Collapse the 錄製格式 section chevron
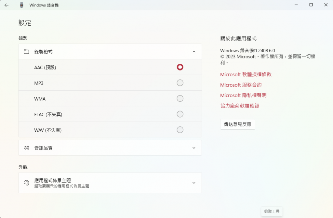Screen dimensions: 333x218 (194, 52)
